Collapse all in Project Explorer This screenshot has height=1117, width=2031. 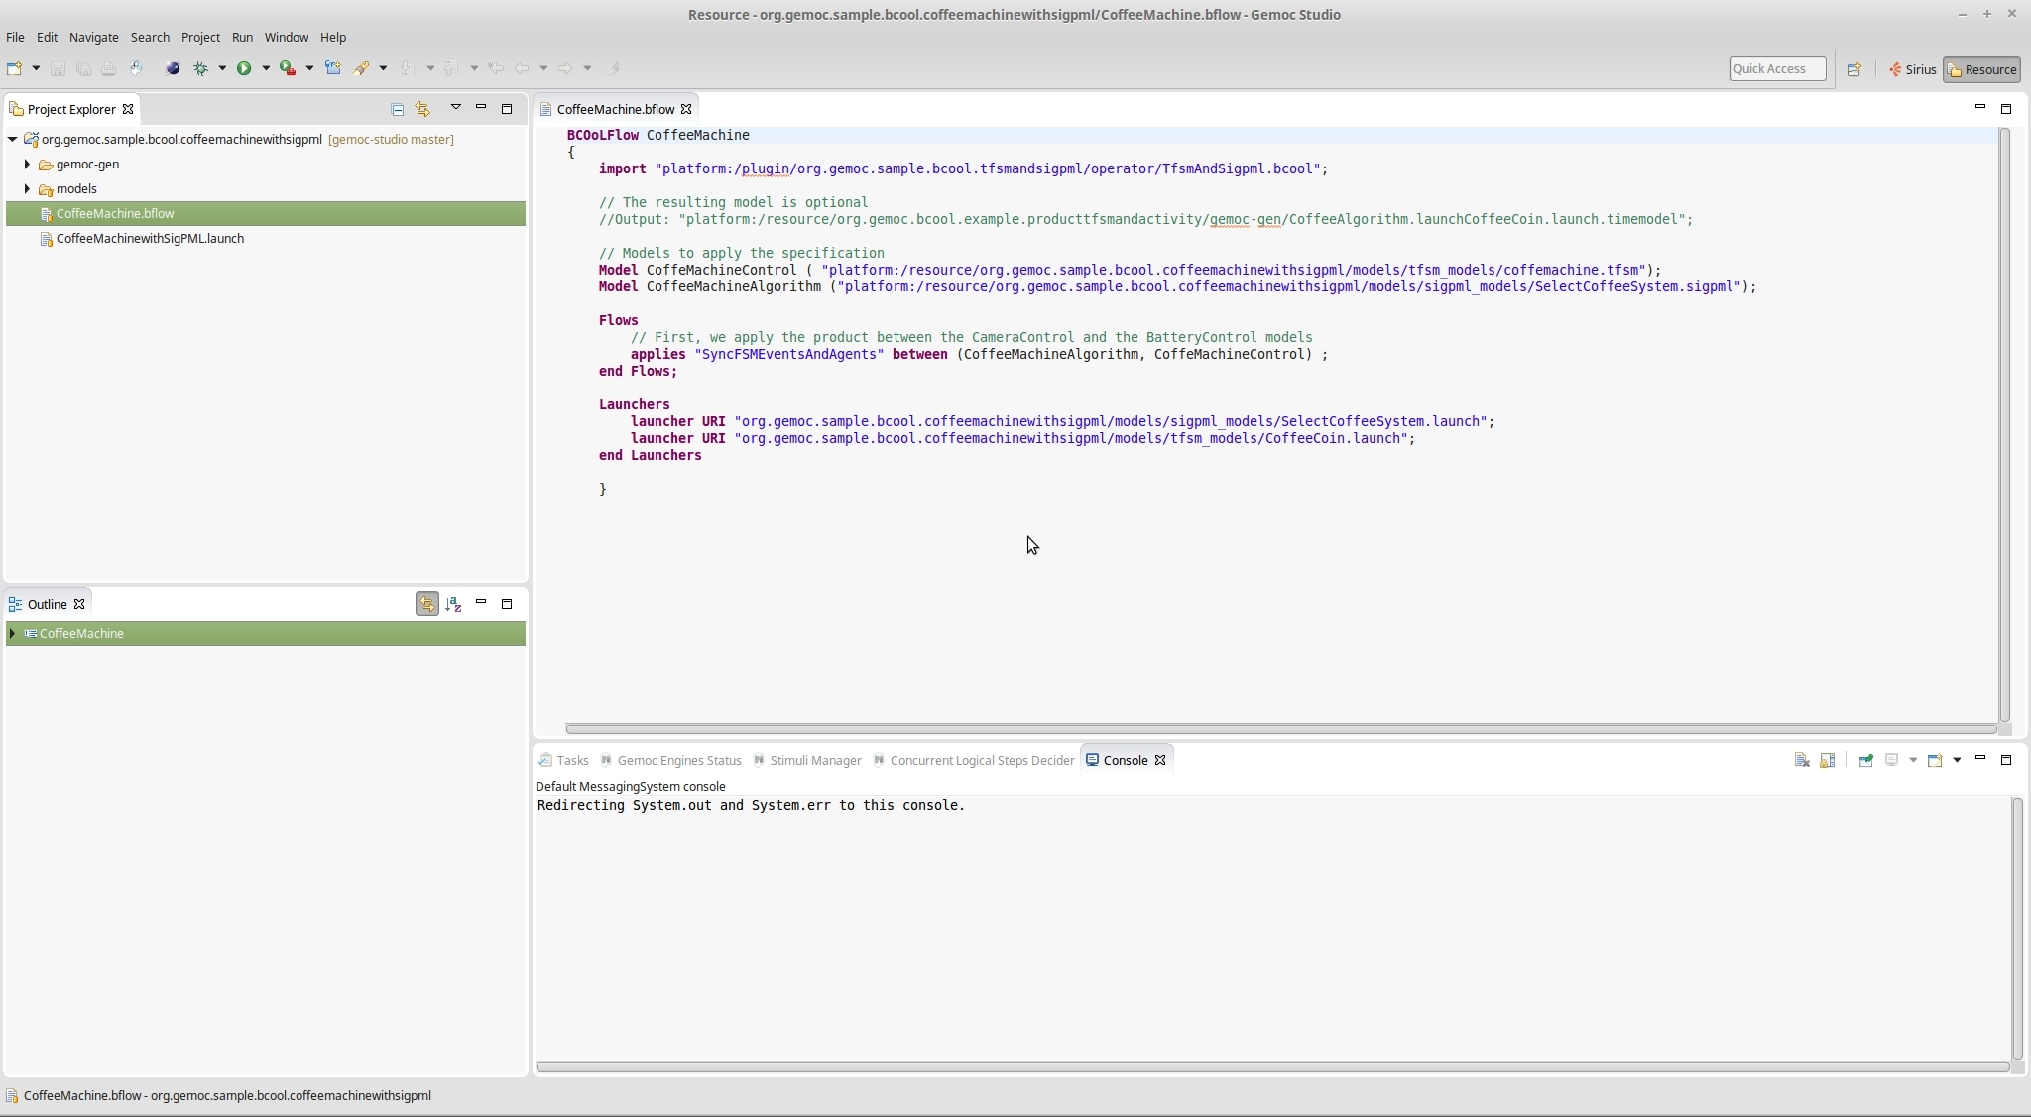pos(397,109)
